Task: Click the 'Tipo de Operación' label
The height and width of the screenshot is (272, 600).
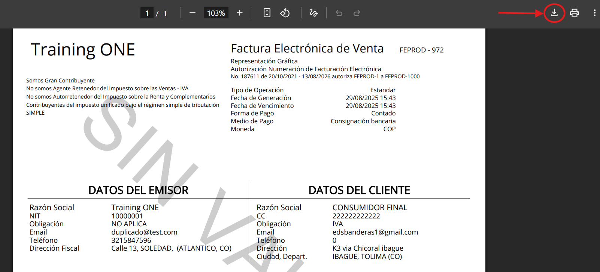Action: tap(257, 90)
